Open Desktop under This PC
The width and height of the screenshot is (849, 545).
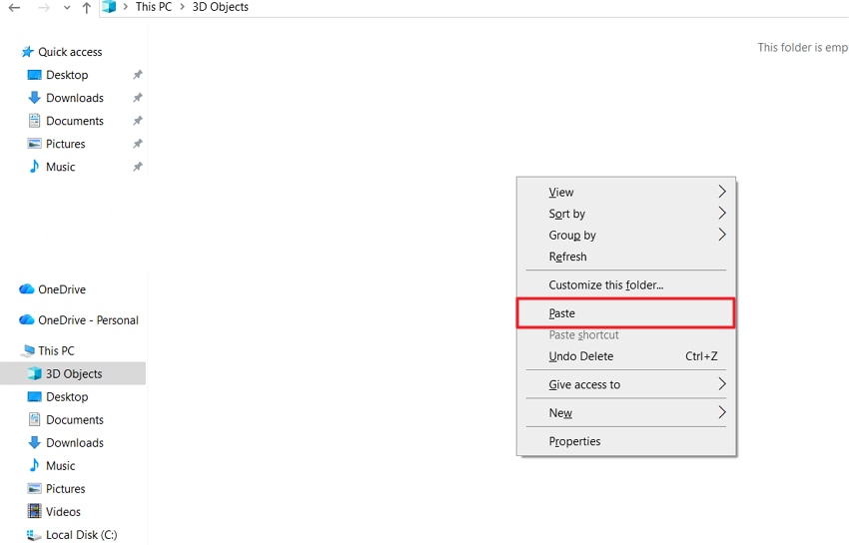tap(67, 396)
